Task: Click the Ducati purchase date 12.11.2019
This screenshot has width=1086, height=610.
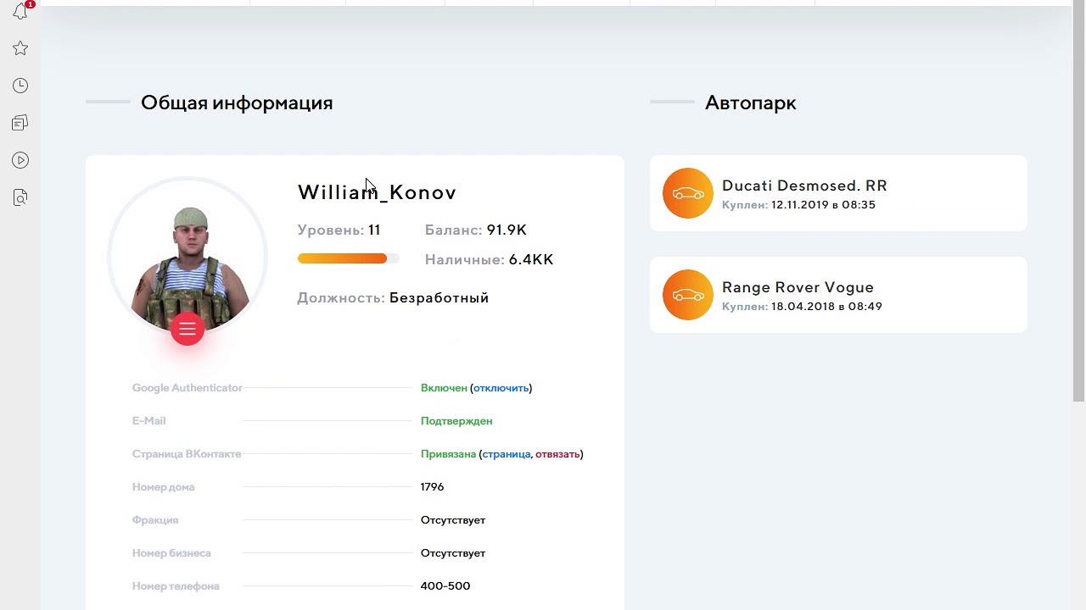Action: click(799, 205)
